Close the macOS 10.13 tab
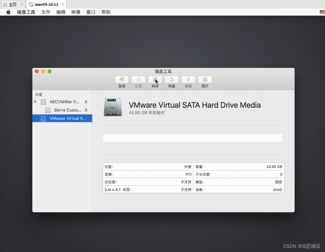 pyautogui.click(x=63, y=4)
